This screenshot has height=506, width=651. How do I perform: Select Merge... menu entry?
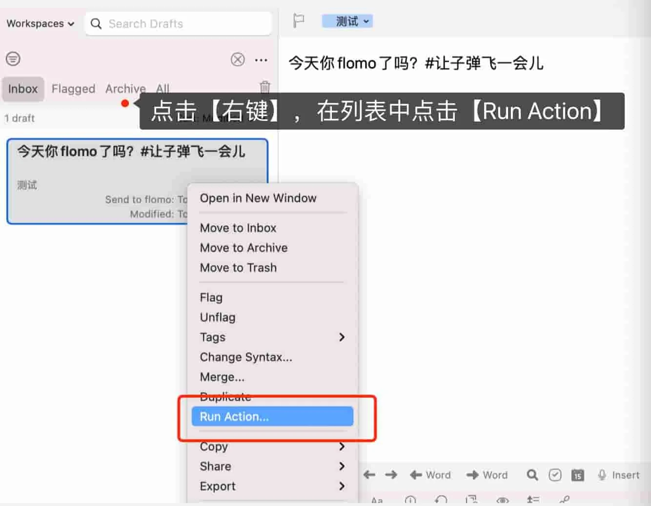coord(273,377)
